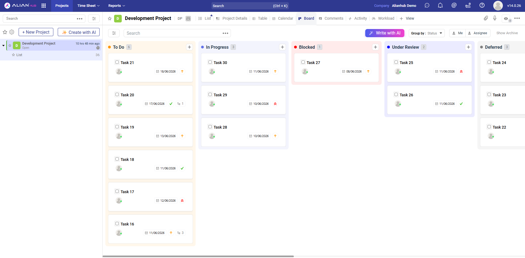Open due date 10/06/2026 on Task 28
The height and width of the screenshot is (258, 525).
[259, 136]
